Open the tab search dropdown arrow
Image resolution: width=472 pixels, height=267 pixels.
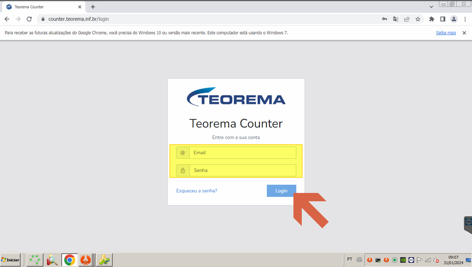click(431, 7)
